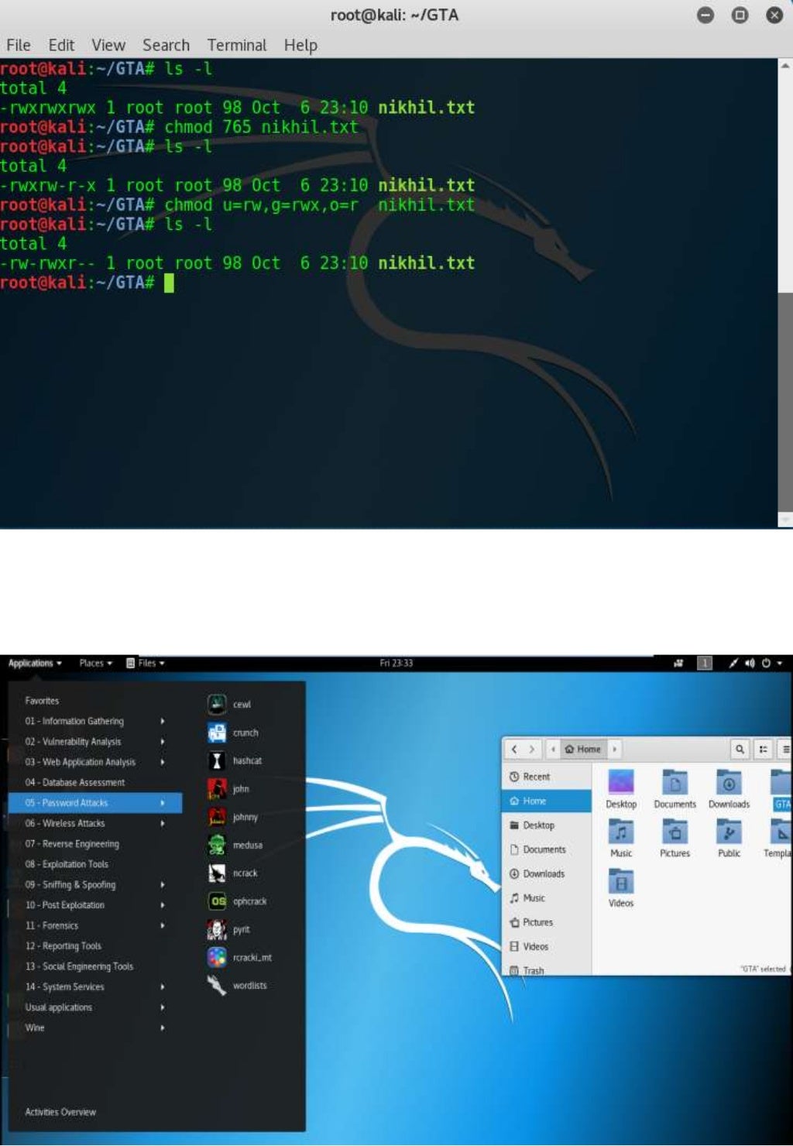Open the Templates folder in Files

[778, 839]
